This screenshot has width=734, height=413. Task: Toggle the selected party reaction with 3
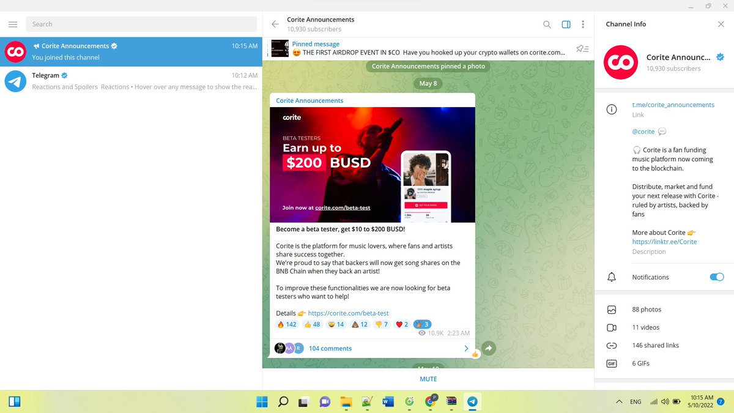click(423, 324)
